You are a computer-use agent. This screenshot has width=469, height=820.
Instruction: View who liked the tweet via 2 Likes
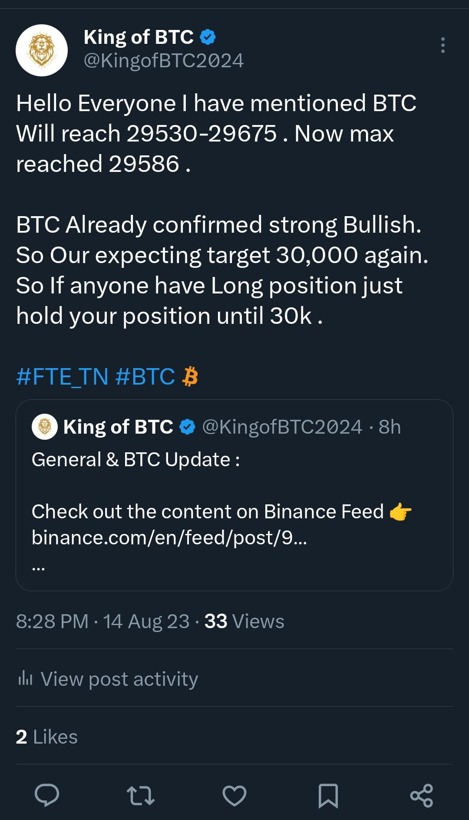pos(46,736)
